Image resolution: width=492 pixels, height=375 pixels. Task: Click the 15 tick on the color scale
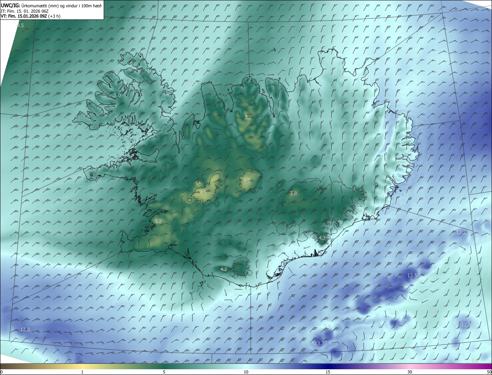(x=328, y=372)
